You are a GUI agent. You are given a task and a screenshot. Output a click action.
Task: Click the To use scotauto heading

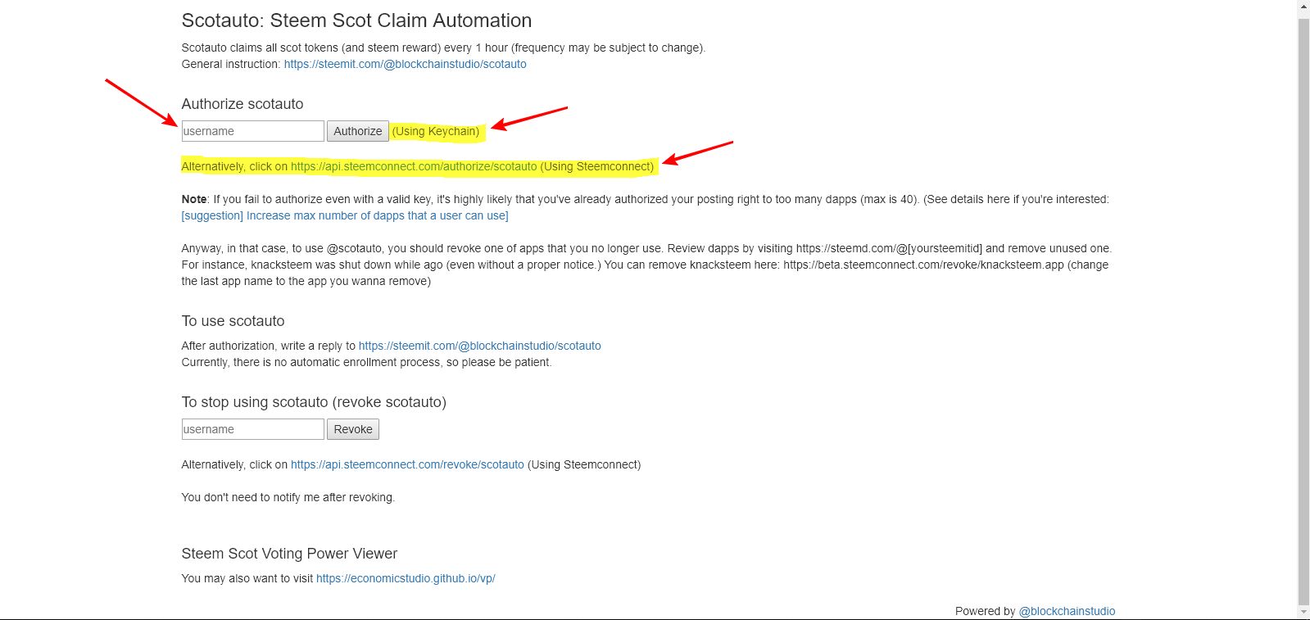[x=233, y=321]
